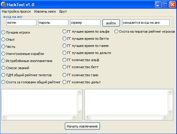Click left arrow of right box horizontal scrollbar
This screenshot has width=177, height=134.
[x=88, y=117]
